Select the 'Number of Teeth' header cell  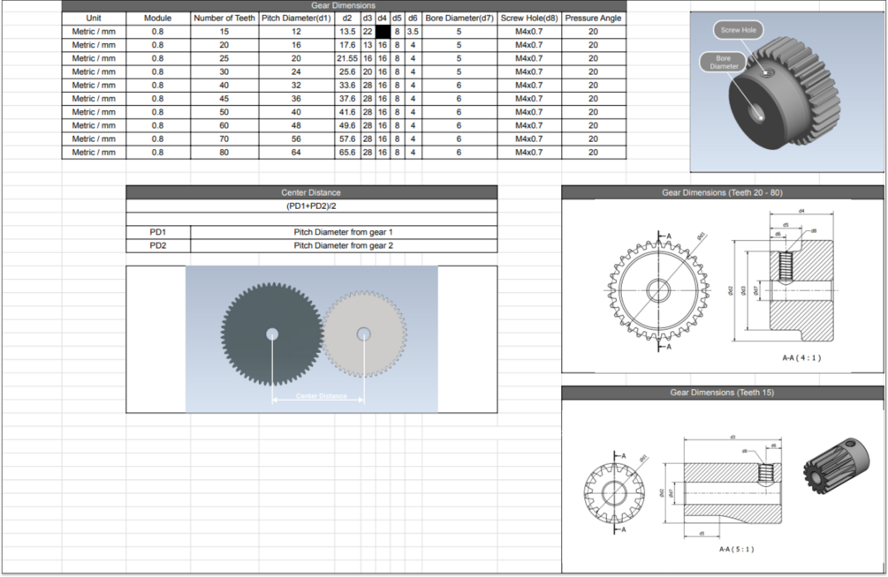tap(224, 19)
